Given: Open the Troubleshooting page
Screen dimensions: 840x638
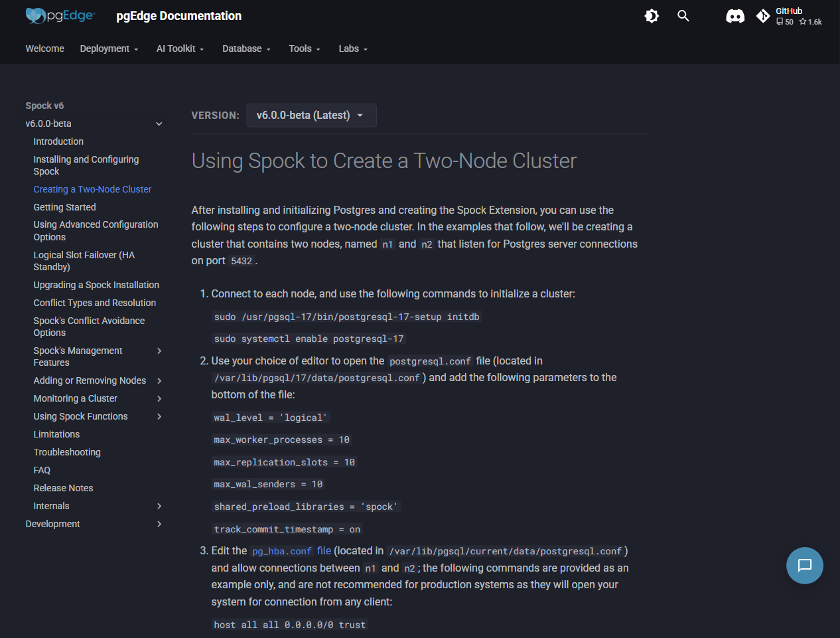Looking at the screenshot, I should pos(67,452).
